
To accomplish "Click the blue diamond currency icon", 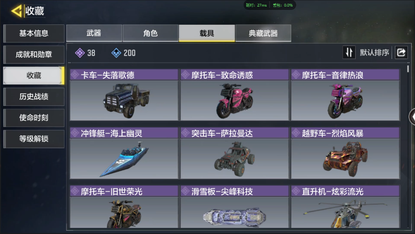I will [x=116, y=53].
